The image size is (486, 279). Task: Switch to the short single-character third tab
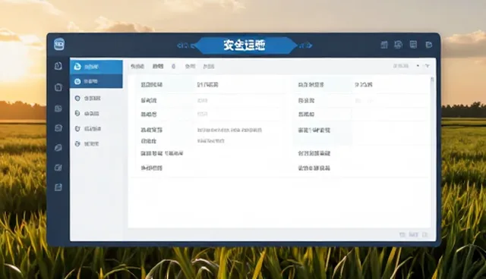click(x=174, y=66)
